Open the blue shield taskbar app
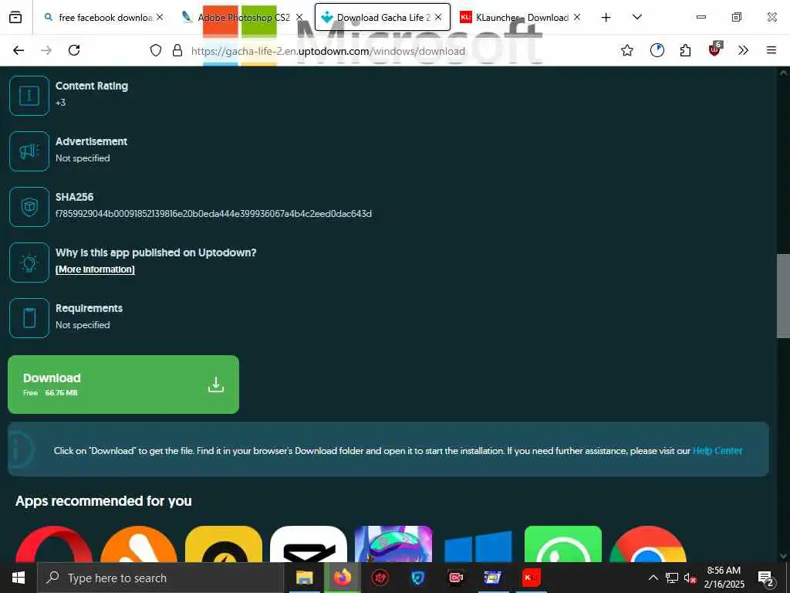Viewport: 790px width, 593px height. [417, 578]
